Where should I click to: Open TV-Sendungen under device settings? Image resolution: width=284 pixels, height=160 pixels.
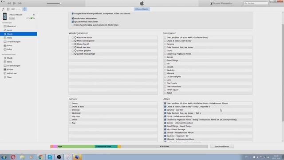click(x=14, y=42)
